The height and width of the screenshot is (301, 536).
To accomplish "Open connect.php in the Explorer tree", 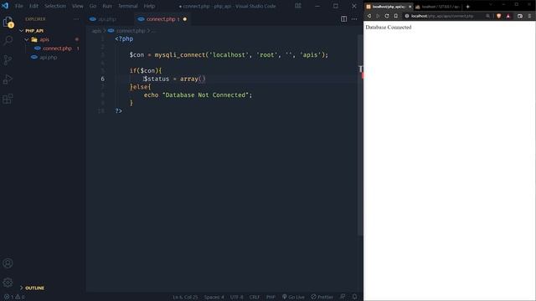I will pos(57,48).
